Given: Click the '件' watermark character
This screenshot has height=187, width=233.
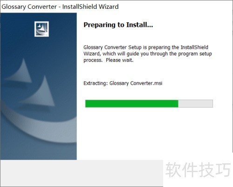Looking at the screenshot, I should click(190, 170).
